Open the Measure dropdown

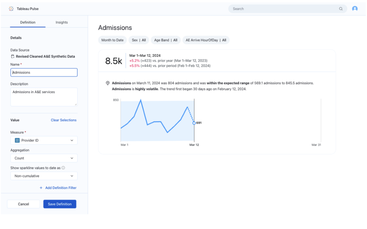pos(44,140)
